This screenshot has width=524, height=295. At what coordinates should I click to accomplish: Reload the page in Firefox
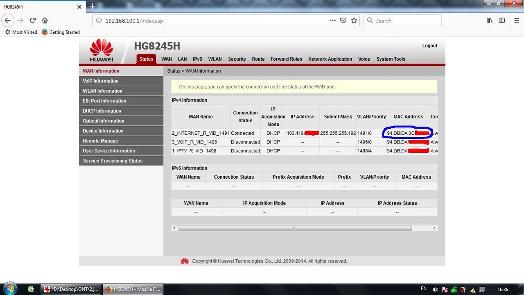(32, 20)
